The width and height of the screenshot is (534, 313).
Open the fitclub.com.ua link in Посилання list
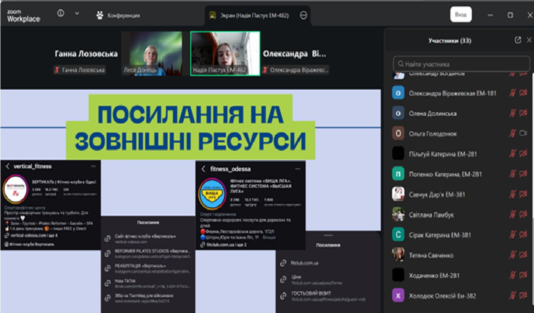pyautogui.click(x=305, y=263)
